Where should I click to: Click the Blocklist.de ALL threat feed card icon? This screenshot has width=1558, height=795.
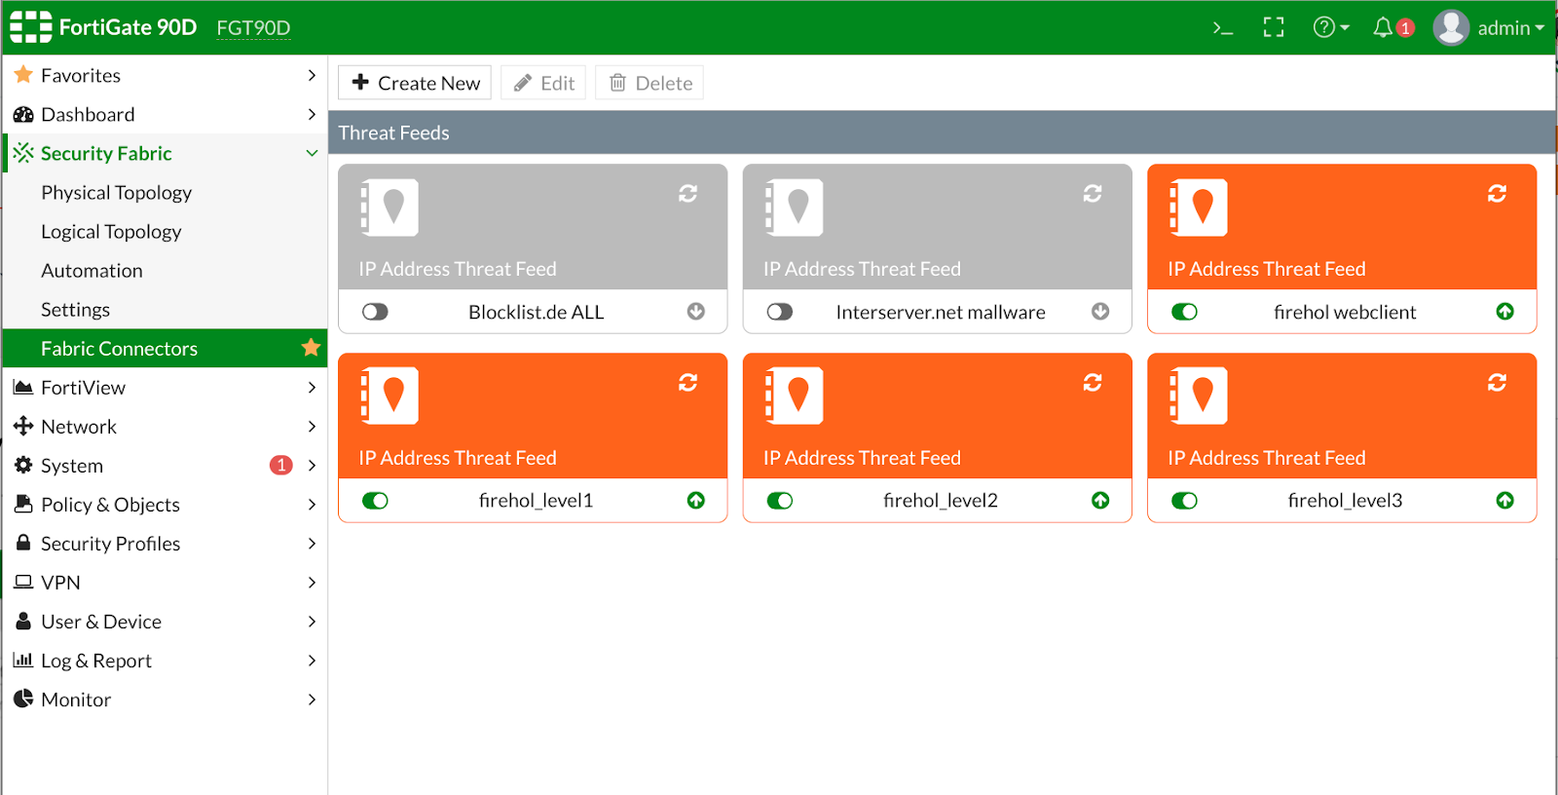click(389, 208)
